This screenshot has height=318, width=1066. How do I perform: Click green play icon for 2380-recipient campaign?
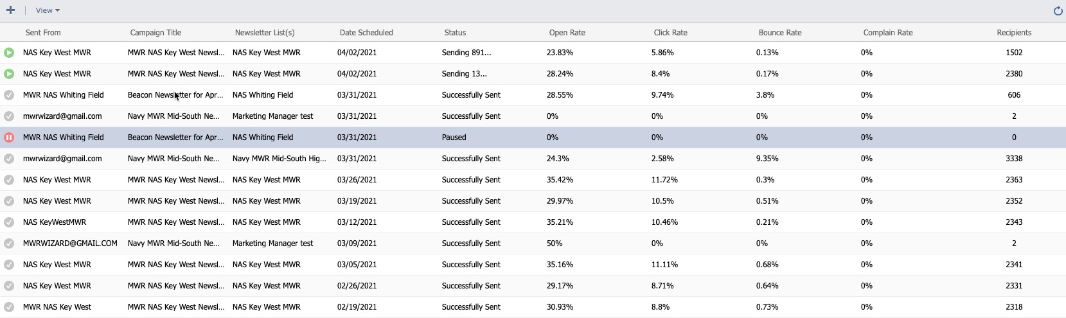[x=9, y=74]
